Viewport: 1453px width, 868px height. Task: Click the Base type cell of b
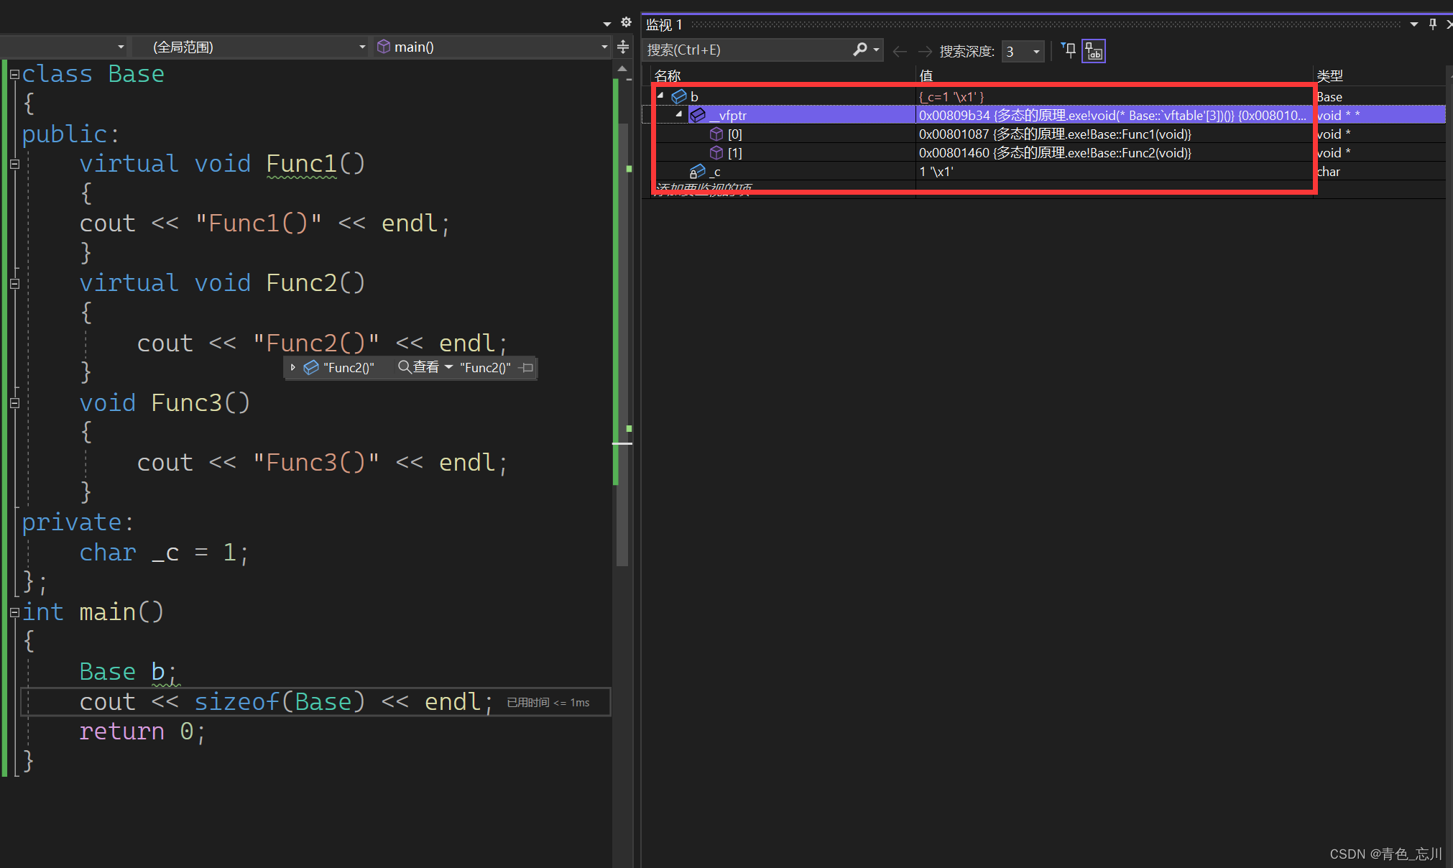click(1329, 96)
